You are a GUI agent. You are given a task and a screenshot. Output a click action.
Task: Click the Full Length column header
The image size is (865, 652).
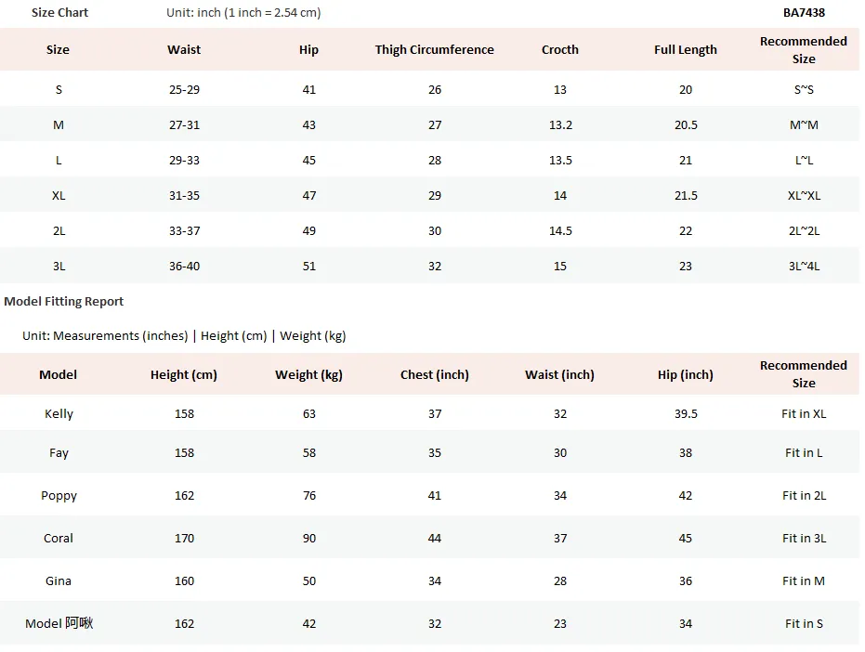[685, 49]
